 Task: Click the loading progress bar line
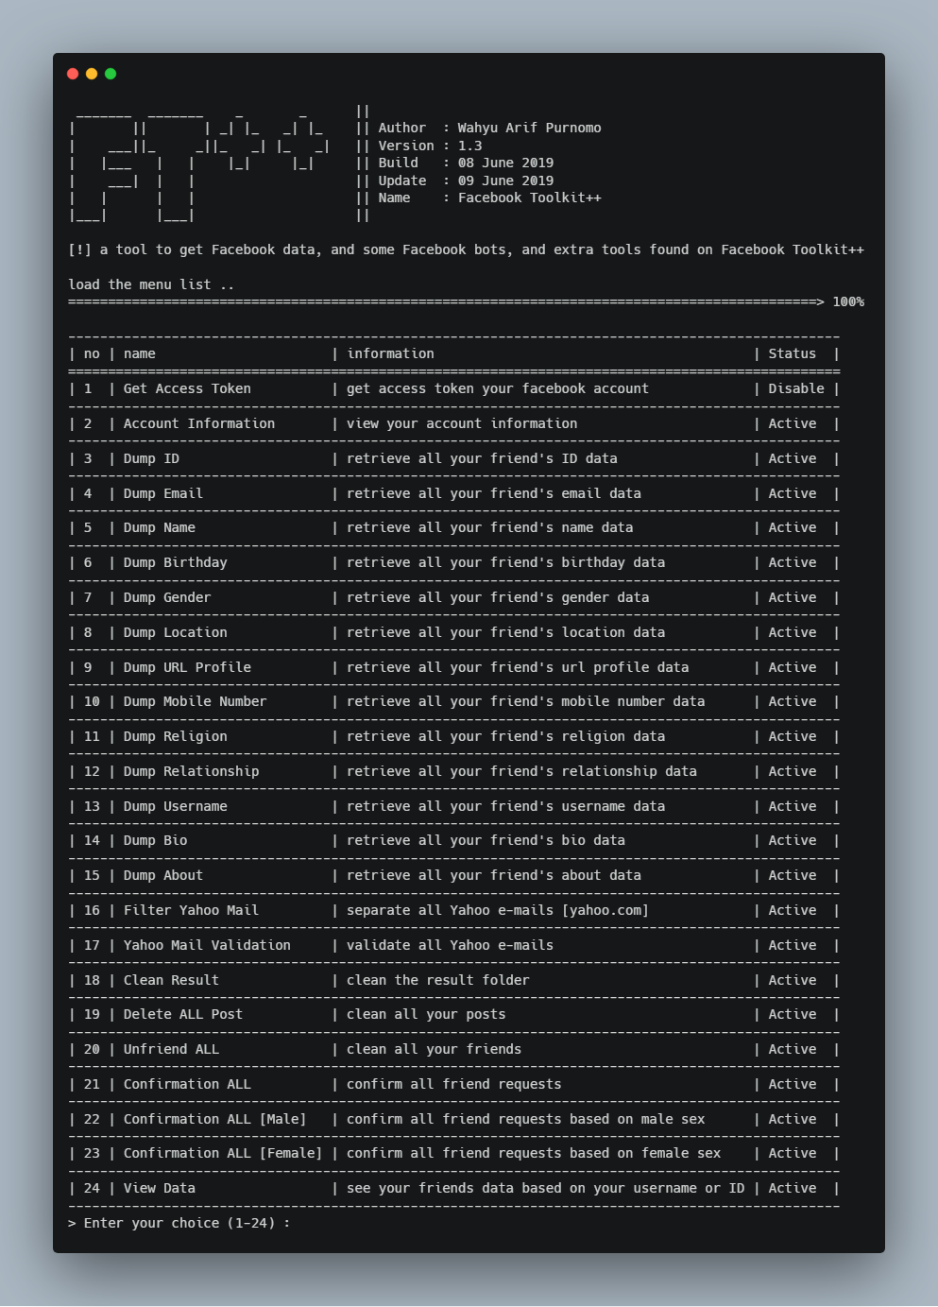[x=446, y=301]
